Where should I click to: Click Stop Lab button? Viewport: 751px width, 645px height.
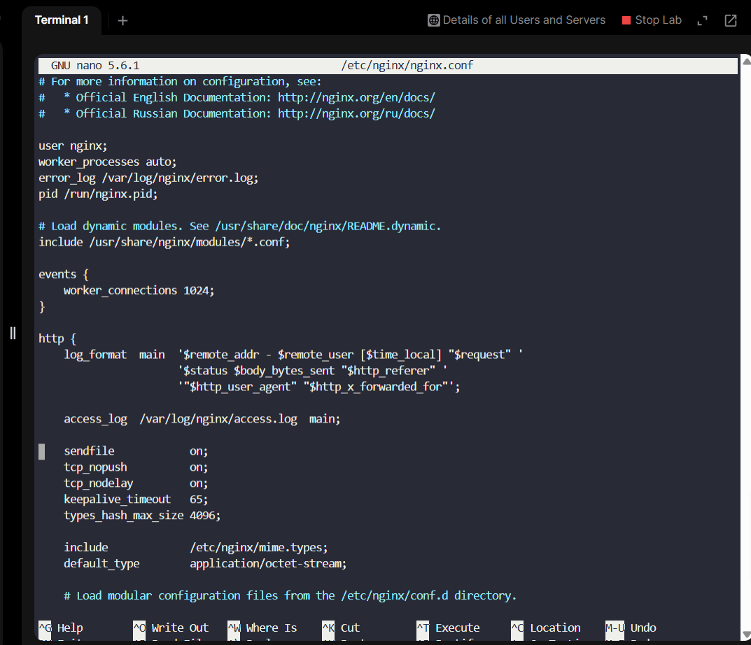[652, 20]
